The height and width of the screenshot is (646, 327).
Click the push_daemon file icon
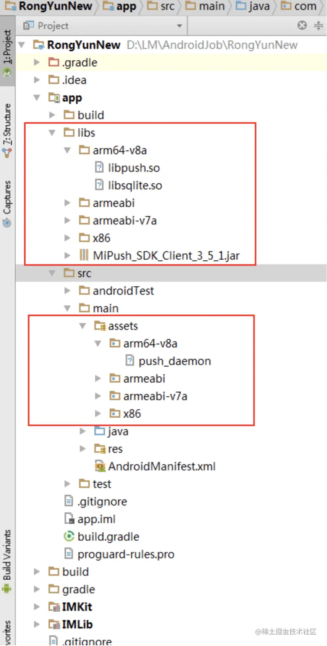click(130, 361)
